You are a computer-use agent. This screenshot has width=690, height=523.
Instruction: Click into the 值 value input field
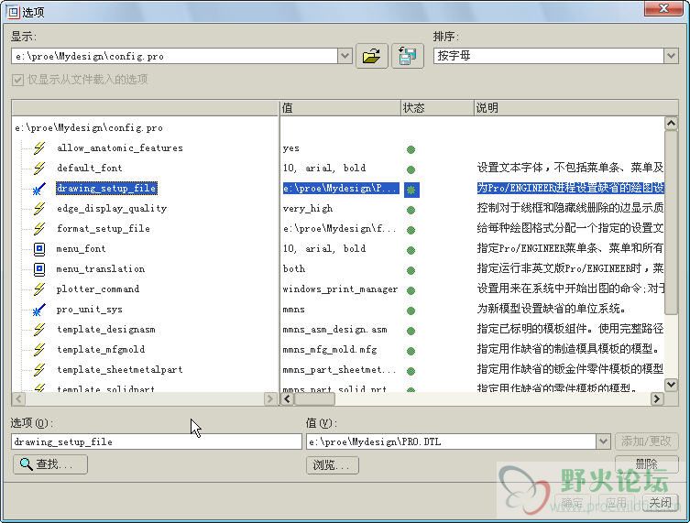pos(451,441)
